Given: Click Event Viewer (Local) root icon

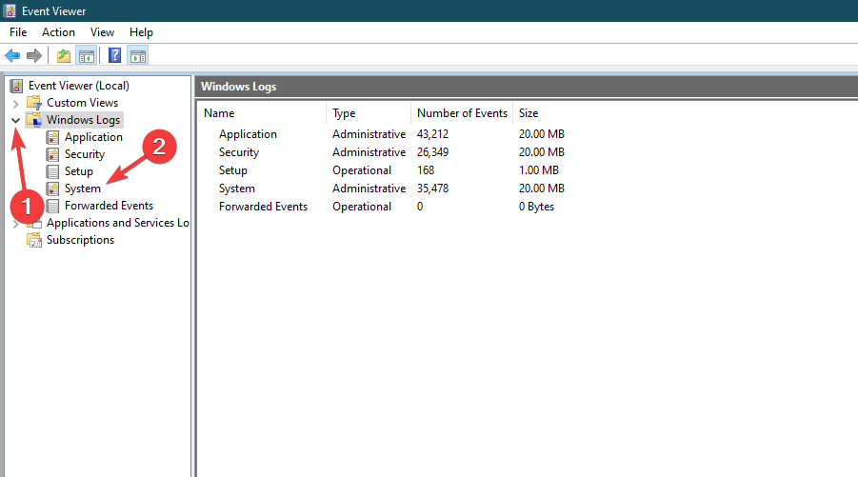Looking at the screenshot, I should point(17,86).
